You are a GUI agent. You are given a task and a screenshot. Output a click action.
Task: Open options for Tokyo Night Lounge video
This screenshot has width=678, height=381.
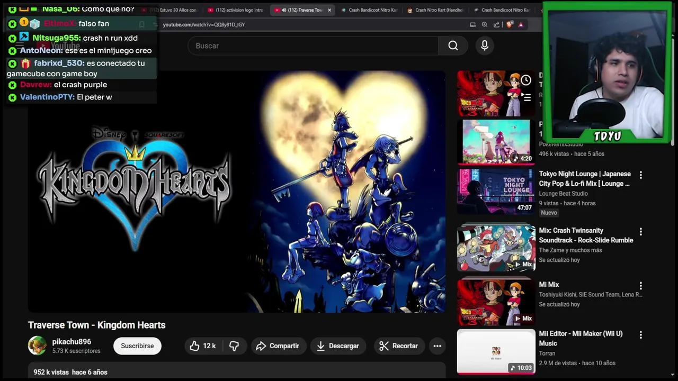pyautogui.click(x=640, y=175)
